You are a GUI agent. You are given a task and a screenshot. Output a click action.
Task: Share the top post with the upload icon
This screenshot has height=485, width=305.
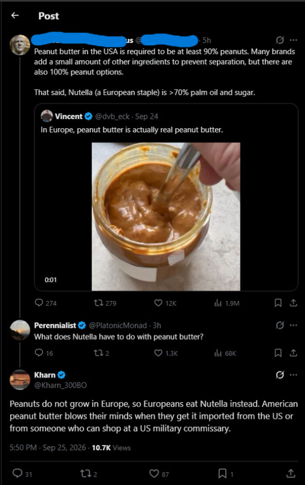pyautogui.click(x=293, y=303)
